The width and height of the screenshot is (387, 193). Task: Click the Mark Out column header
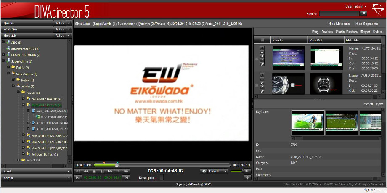click(x=326, y=40)
